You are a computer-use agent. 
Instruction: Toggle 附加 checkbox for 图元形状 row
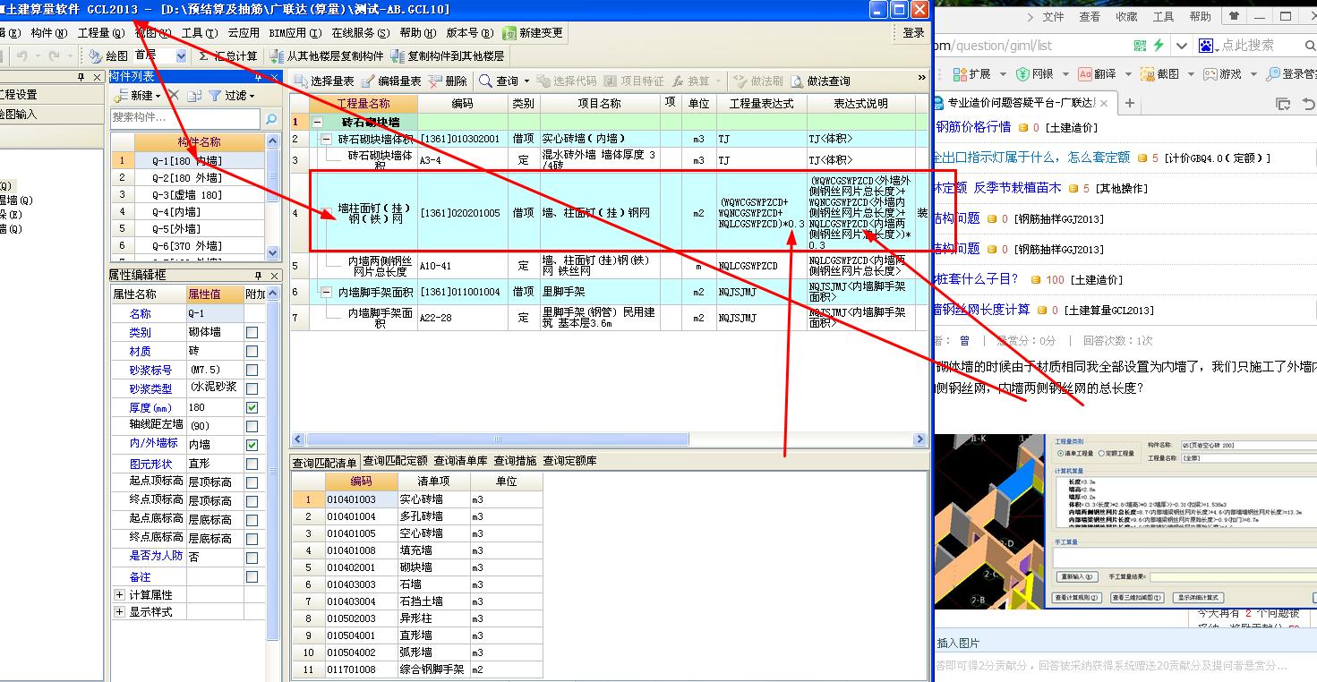[252, 464]
